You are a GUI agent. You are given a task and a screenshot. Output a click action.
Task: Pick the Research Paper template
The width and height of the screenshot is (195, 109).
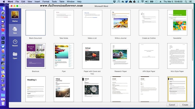tap(121, 56)
